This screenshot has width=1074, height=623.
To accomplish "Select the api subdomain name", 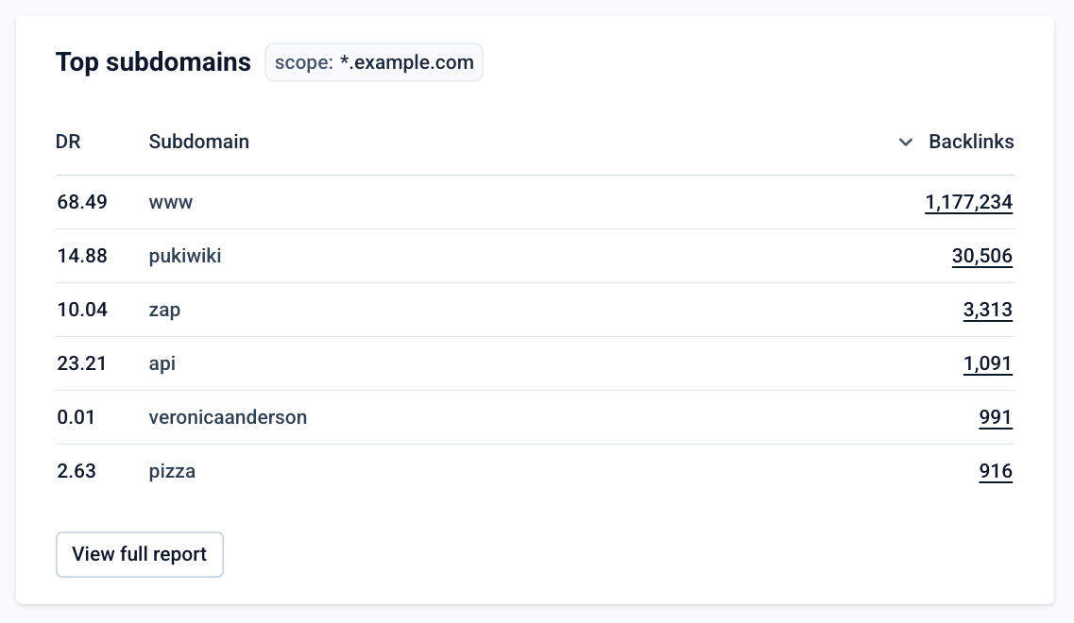I will [x=162, y=363].
